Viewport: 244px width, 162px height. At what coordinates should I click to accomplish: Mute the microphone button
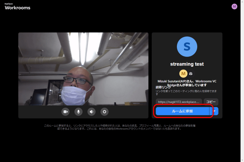78,112
